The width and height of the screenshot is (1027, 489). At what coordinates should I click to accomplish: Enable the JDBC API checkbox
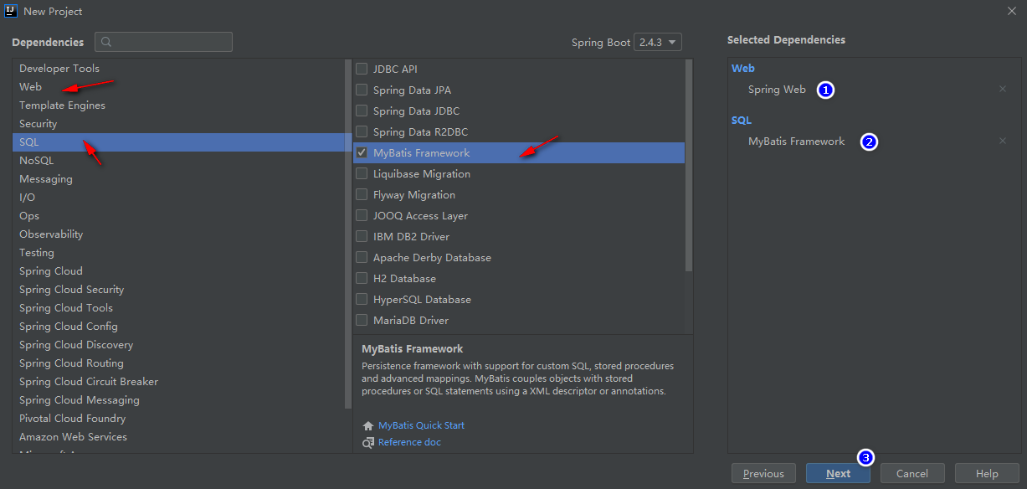(362, 69)
